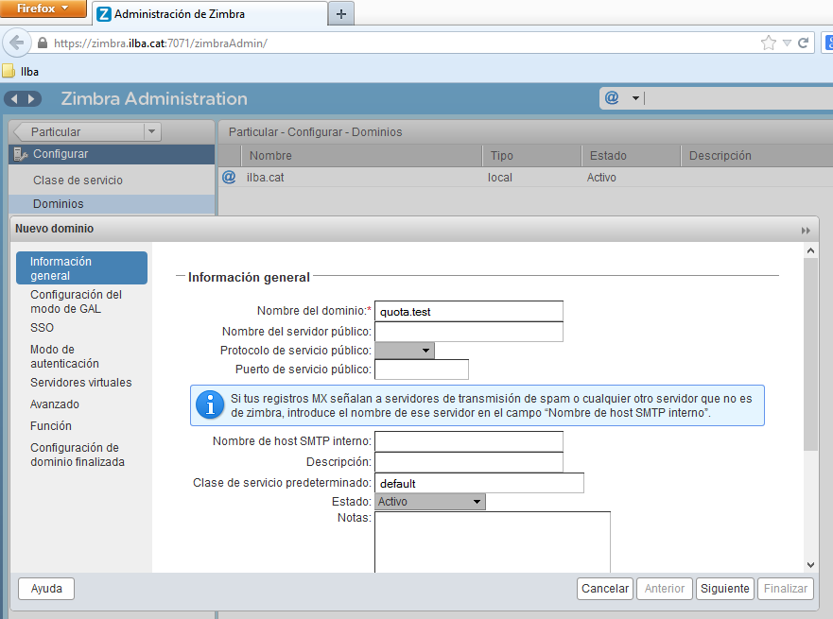Open the Firefox menu button
833x619 pixels.
pyautogui.click(x=43, y=9)
